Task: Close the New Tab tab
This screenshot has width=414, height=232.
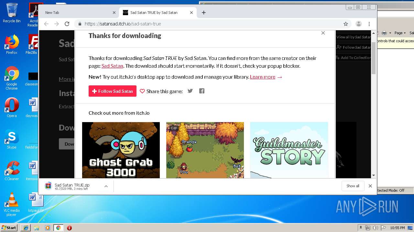Action: [x=114, y=13]
